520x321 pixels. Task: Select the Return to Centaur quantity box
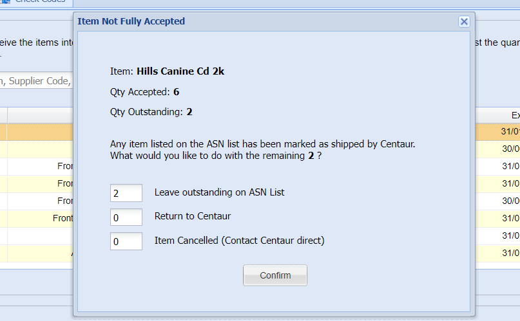point(126,217)
